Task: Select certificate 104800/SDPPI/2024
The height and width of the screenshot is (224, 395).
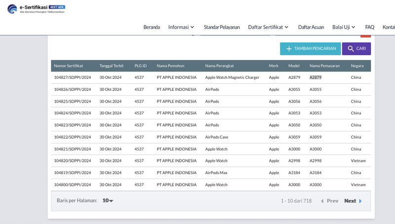Action: coord(73,185)
